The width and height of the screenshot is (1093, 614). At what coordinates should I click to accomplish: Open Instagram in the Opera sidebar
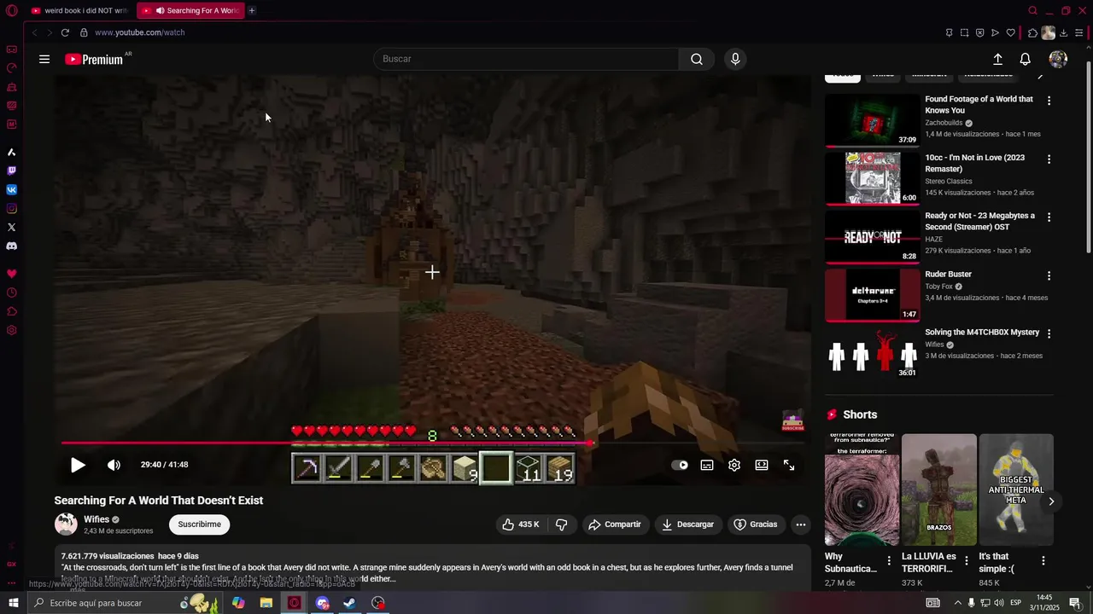click(x=11, y=208)
